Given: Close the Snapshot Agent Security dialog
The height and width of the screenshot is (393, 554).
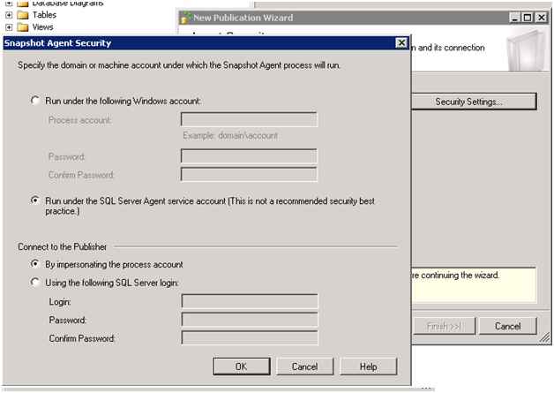Looking at the screenshot, I should (401, 42).
